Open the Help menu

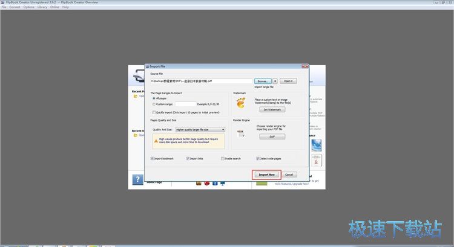click(65, 7)
